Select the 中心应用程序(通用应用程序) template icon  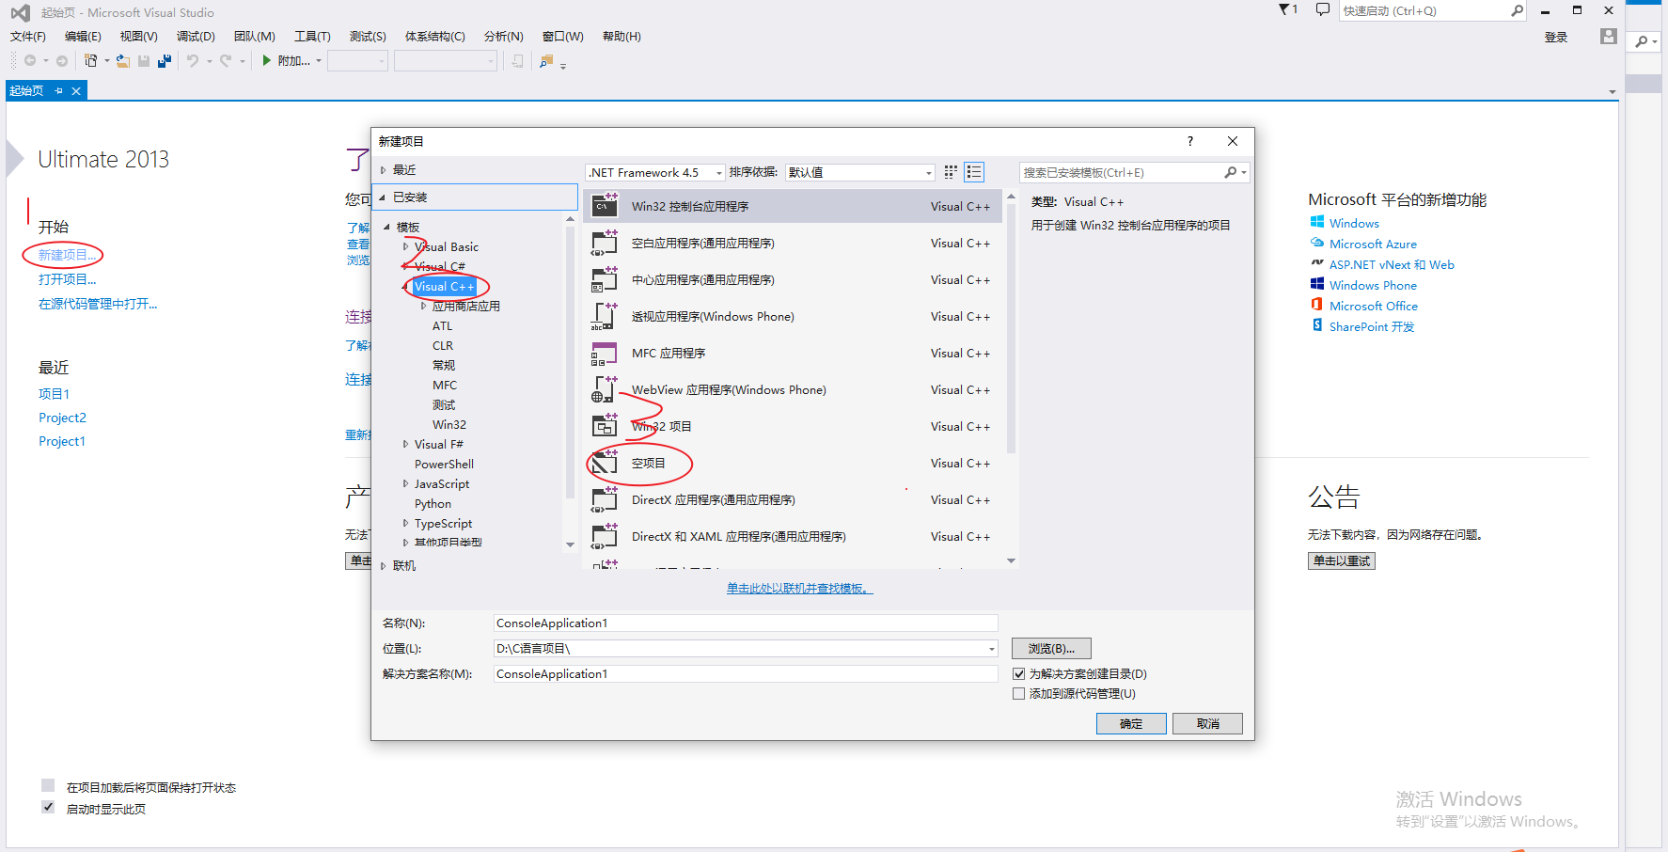(605, 279)
